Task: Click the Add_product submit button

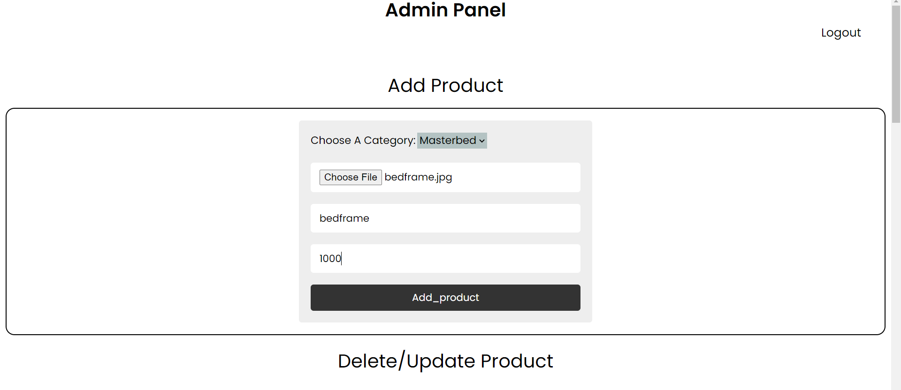Action: 445,298
